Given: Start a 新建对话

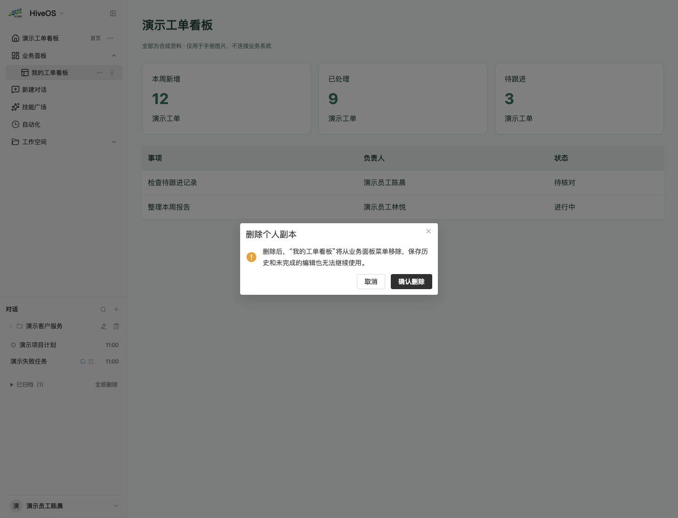Looking at the screenshot, I should click(64, 89).
